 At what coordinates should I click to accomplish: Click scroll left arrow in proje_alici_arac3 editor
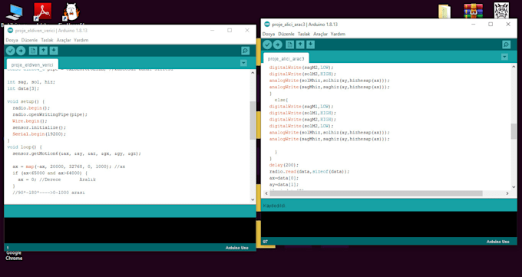(266, 193)
